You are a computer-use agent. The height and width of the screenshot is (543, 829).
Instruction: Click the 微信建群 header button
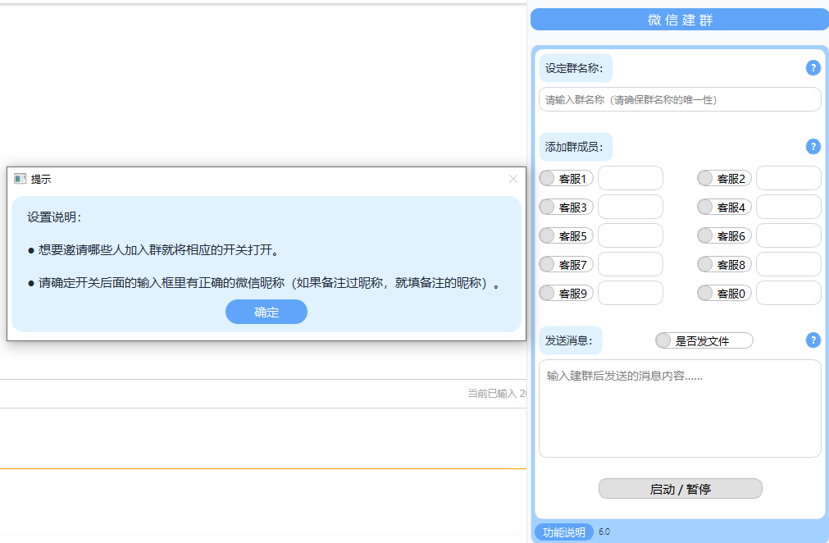(680, 20)
